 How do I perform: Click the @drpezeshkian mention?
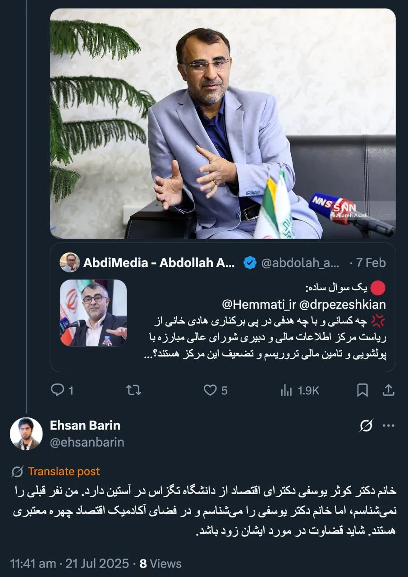342,305
